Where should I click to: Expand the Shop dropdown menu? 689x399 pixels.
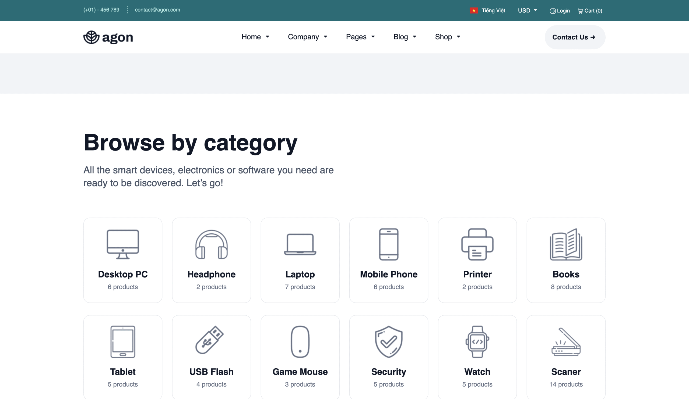447,37
